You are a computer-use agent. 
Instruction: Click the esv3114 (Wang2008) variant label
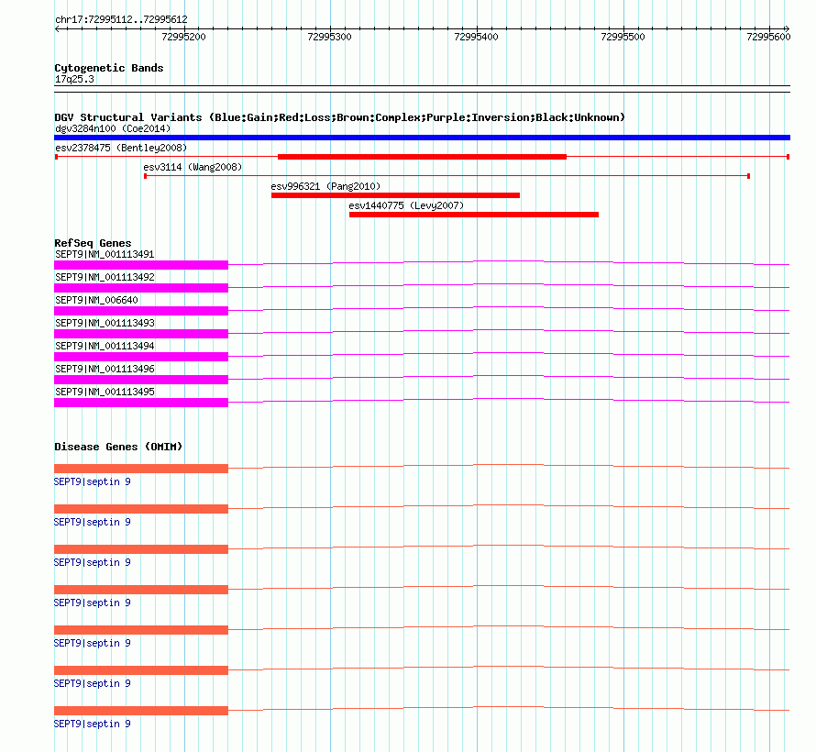pyautogui.click(x=193, y=167)
